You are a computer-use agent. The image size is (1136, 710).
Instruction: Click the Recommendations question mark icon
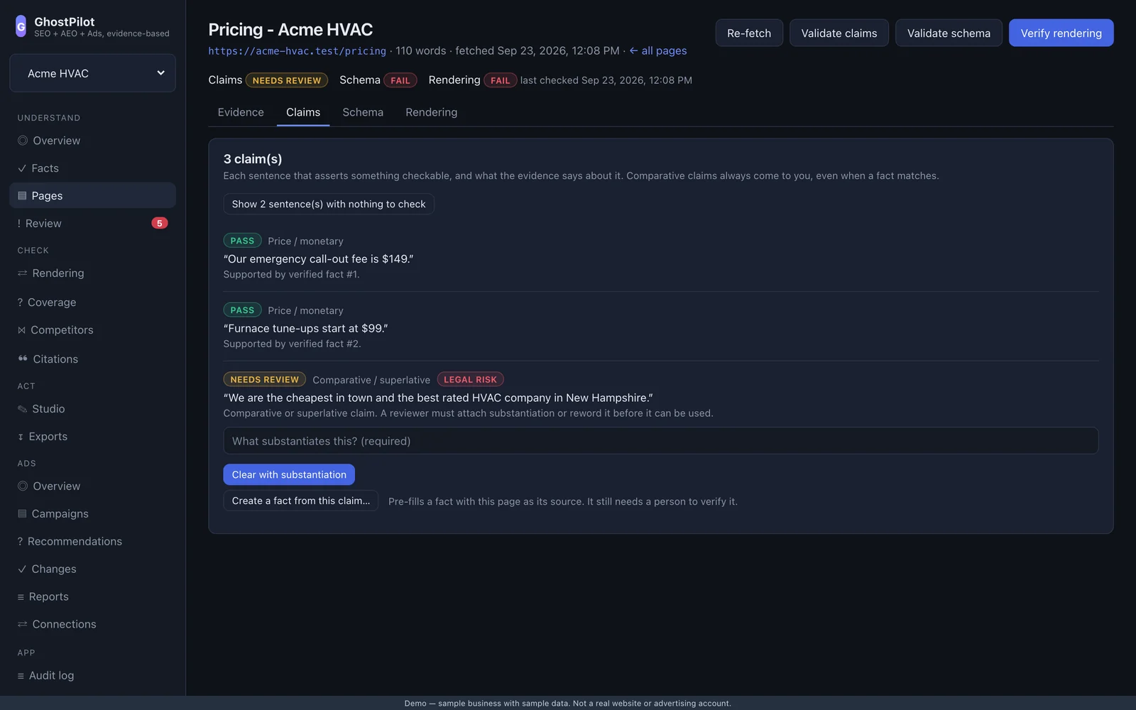click(20, 542)
